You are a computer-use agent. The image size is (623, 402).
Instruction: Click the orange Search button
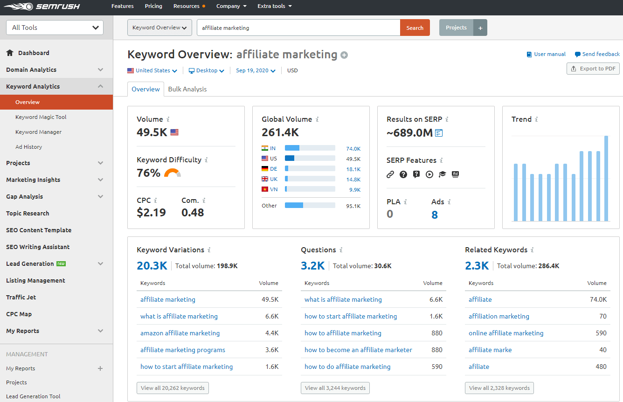coord(415,28)
